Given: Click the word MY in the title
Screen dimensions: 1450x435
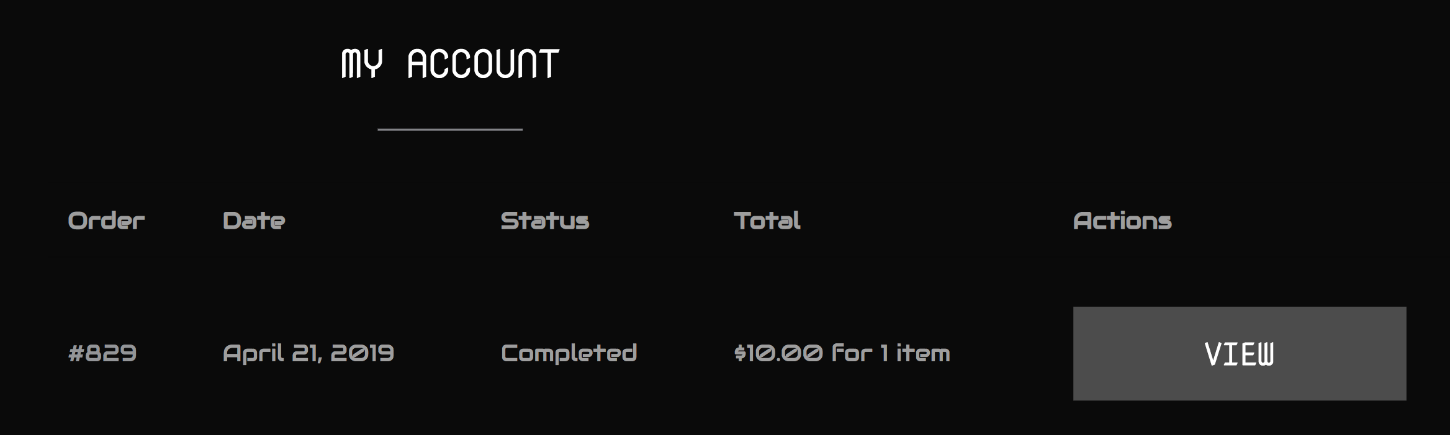Looking at the screenshot, I should pyautogui.click(x=362, y=64).
